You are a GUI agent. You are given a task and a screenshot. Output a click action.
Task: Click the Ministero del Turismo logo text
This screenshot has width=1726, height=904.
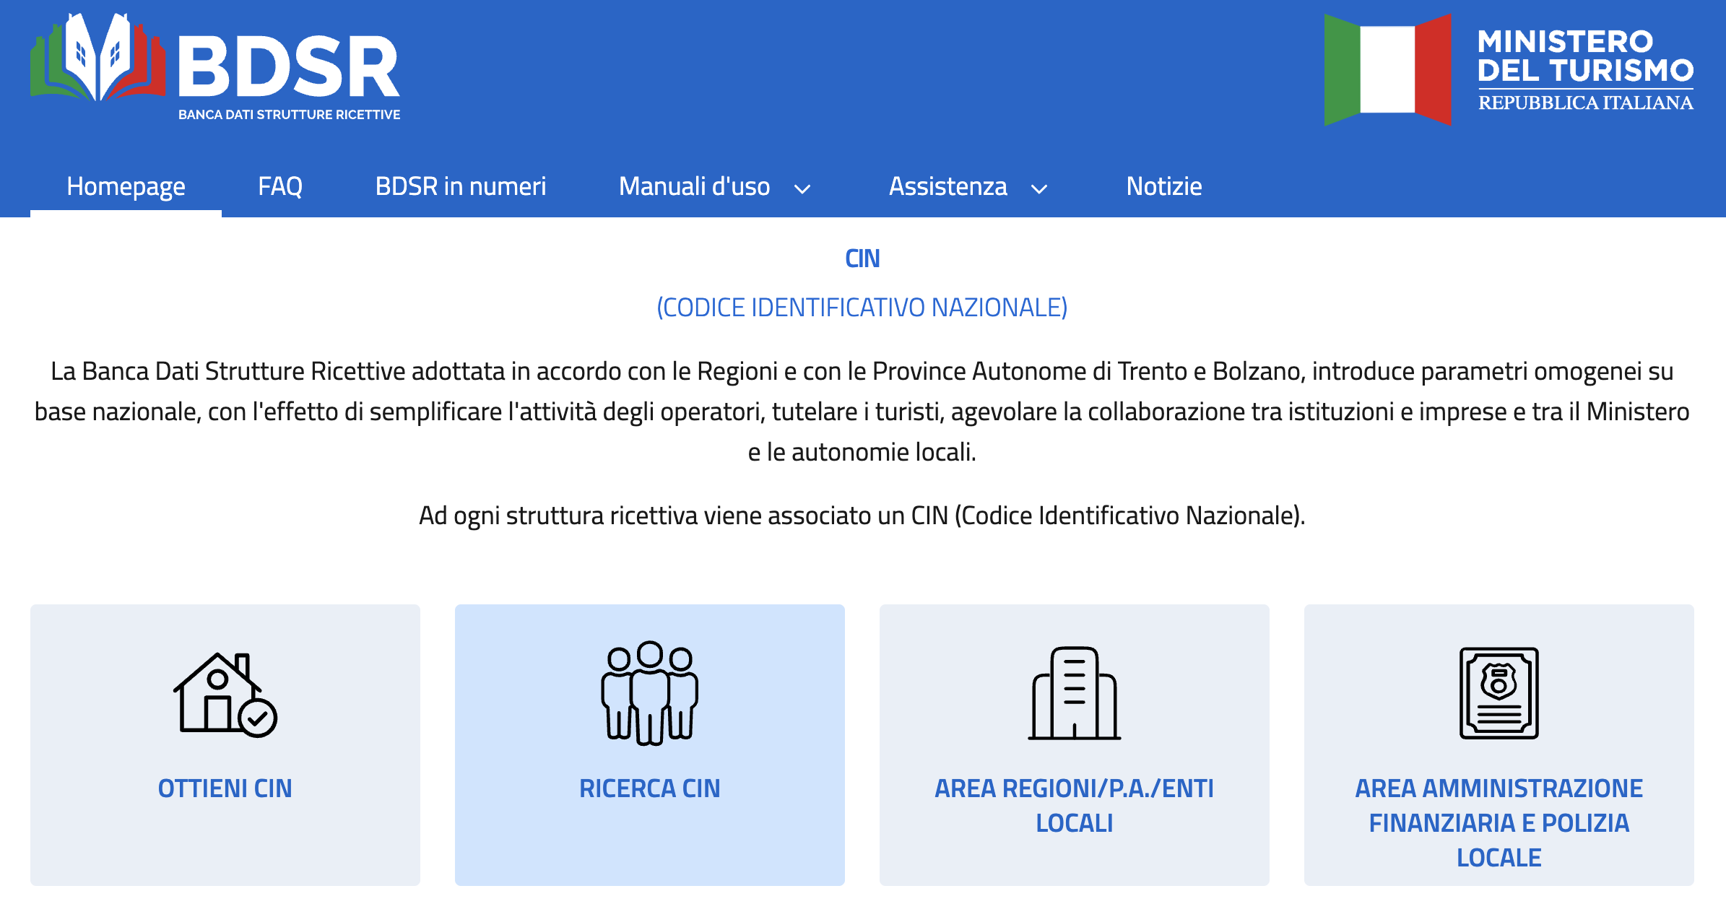coord(1585,70)
